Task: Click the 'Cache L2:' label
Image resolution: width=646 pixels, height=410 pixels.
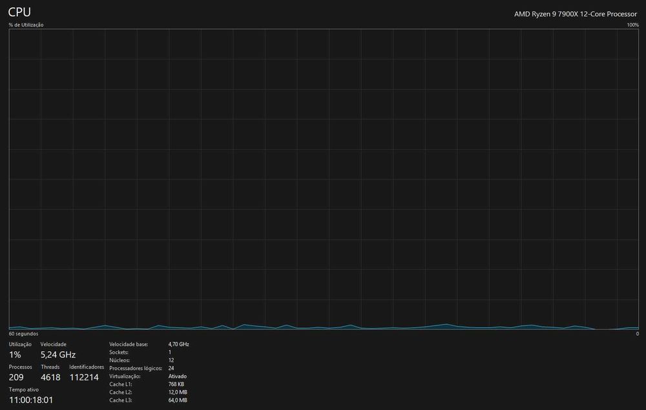Action: coord(120,393)
